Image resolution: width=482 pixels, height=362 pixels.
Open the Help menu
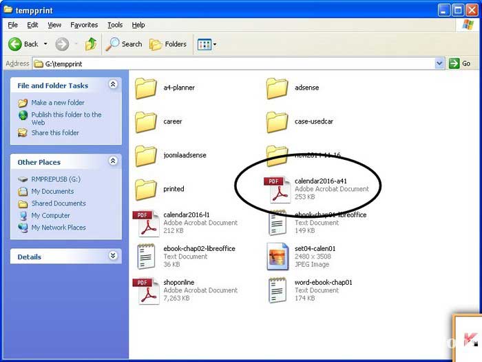pos(138,25)
